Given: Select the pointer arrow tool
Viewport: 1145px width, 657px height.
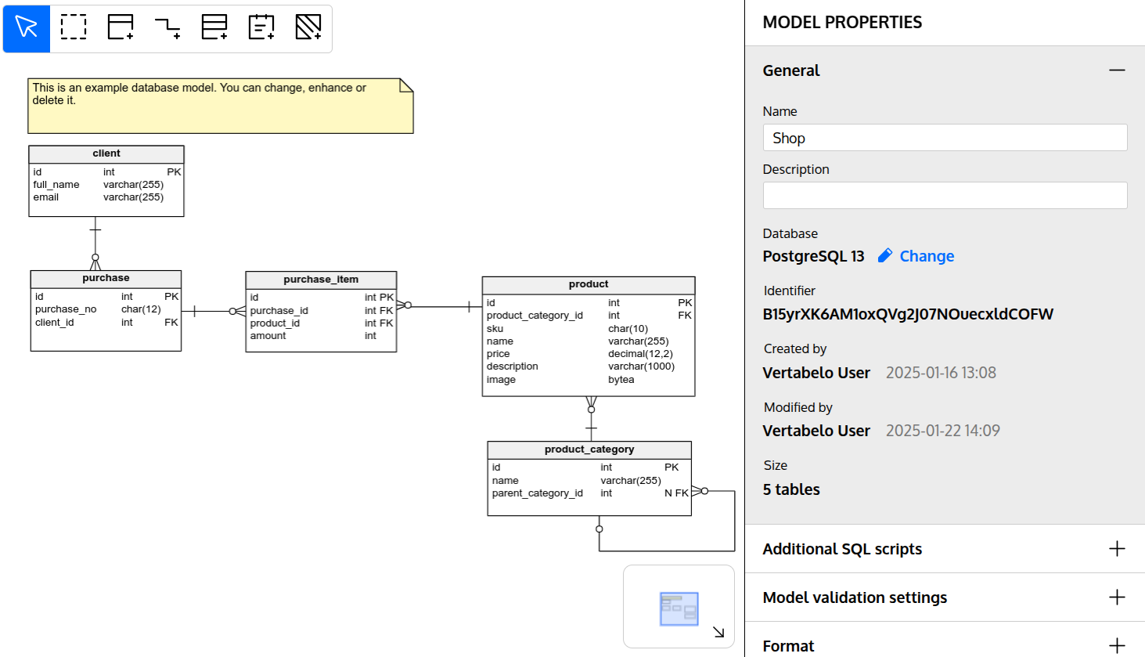Looking at the screenshot, I should (x=27, y=28).
